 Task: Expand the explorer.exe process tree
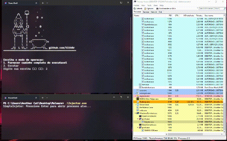(x=135, y=96)
